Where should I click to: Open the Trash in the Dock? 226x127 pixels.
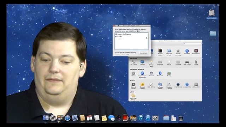tap(181, 118)
